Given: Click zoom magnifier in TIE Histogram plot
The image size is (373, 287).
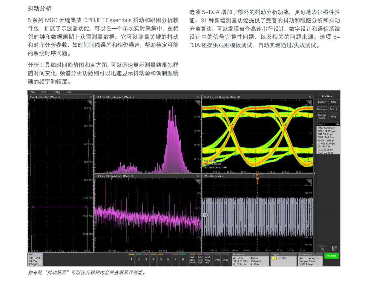Looking at the screenshot, I should [x=199, y=102].
